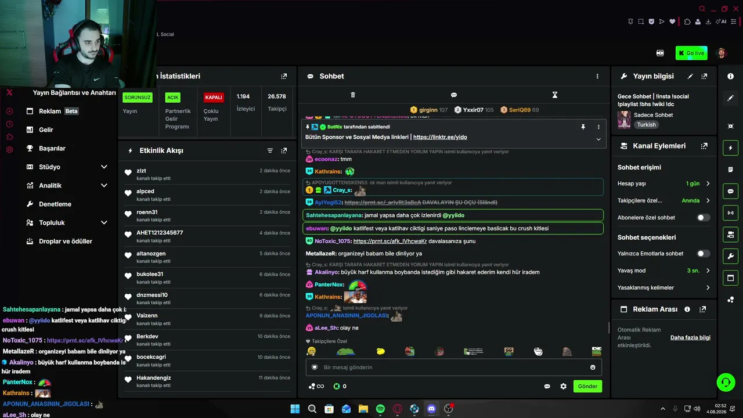Toggle wrench panel button in right sidebar

pos(731,256)
